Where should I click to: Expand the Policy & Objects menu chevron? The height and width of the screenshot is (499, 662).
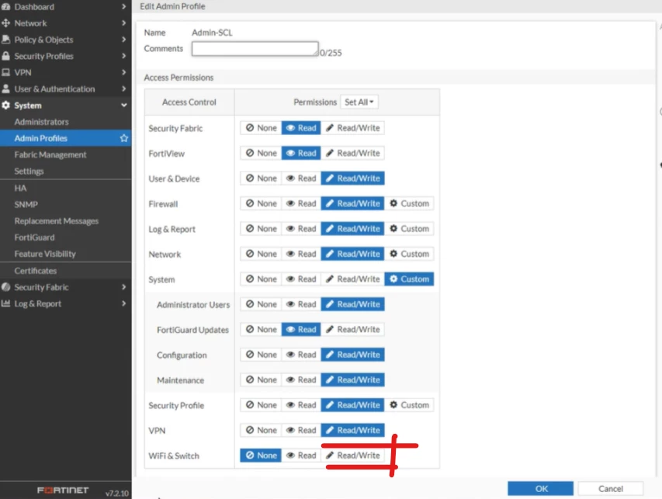123,40
